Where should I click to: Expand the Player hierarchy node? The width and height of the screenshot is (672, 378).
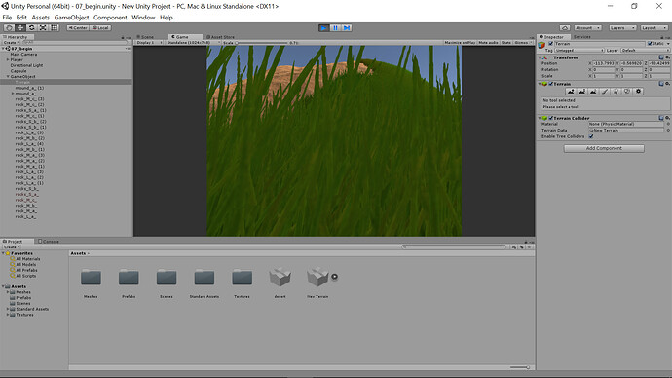point(8,60)
